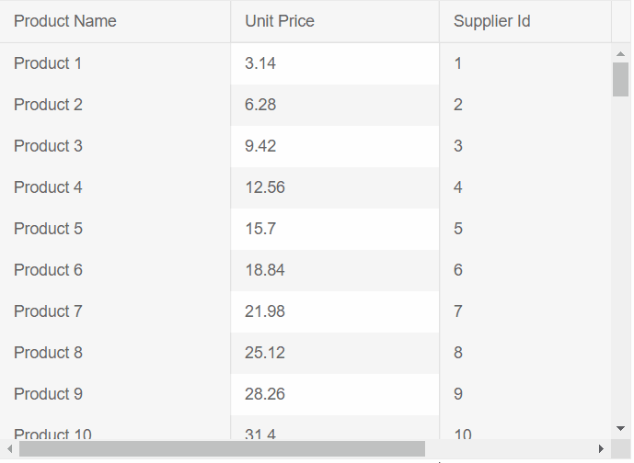
Task: Select supplier id 8 cell
Action: click(458, 353)
